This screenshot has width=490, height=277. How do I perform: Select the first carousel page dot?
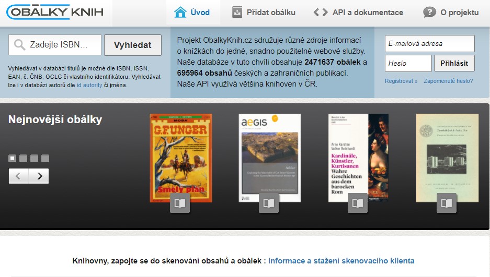point(12,158)
